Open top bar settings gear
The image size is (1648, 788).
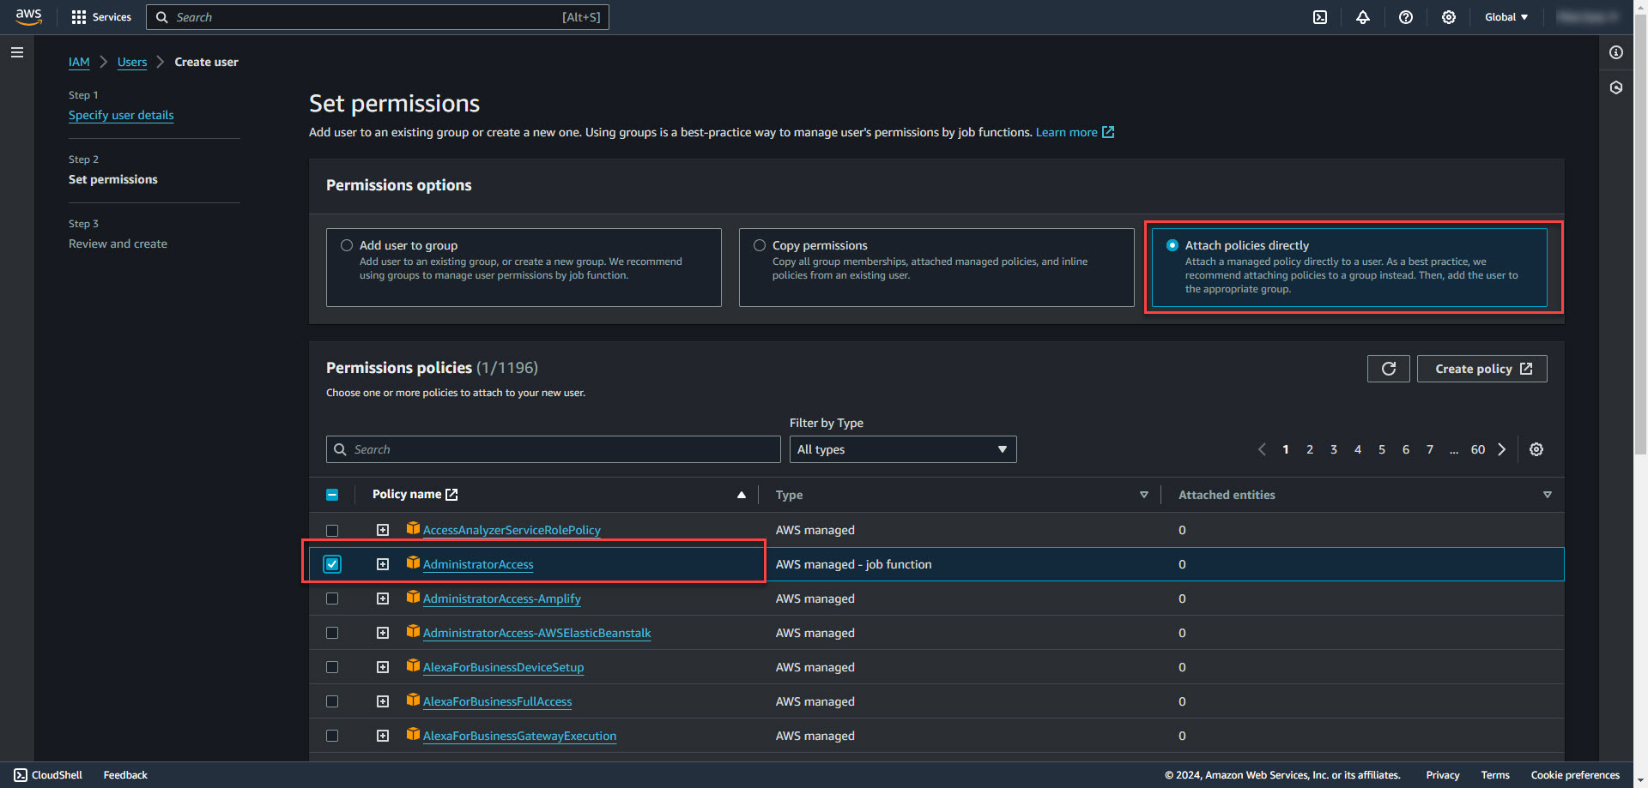pyautogui.click(x=1449, y=17)
